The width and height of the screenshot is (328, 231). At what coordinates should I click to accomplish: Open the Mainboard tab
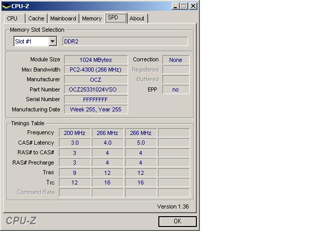(63, 18)
